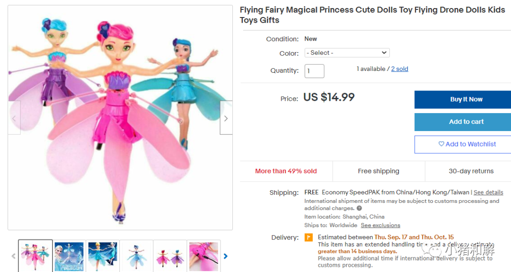Viewport: 511px width, 272px height.
Task: Open the '2 sold' link
Action: point(399,69)
